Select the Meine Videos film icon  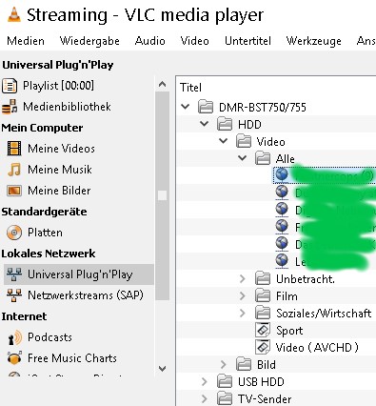pyautogui.click(x=14, y=149)
